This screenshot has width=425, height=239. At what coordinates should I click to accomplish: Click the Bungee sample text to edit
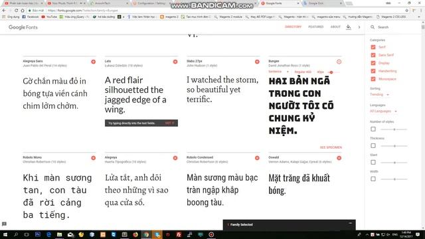tap(301, 106)
